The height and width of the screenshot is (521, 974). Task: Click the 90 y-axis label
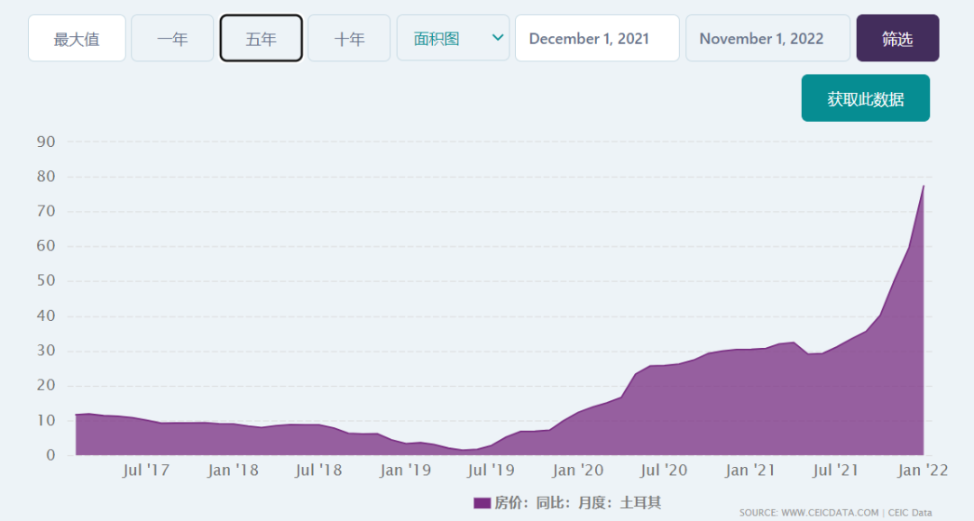(x=46, y=142)
